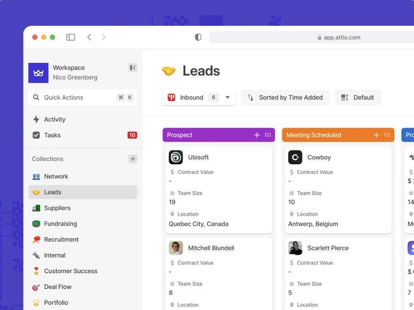Click the purple Prospect column header

(x=218, y=135)
